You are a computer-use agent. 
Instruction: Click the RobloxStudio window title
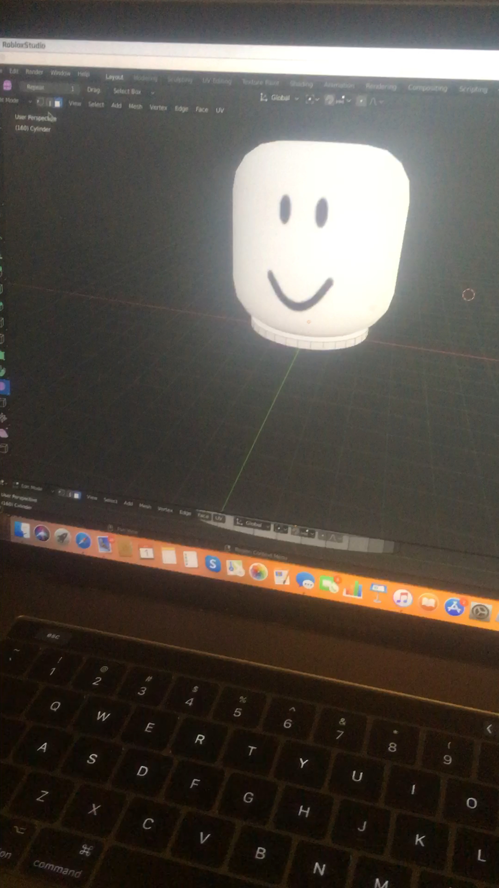coord(24,45)
